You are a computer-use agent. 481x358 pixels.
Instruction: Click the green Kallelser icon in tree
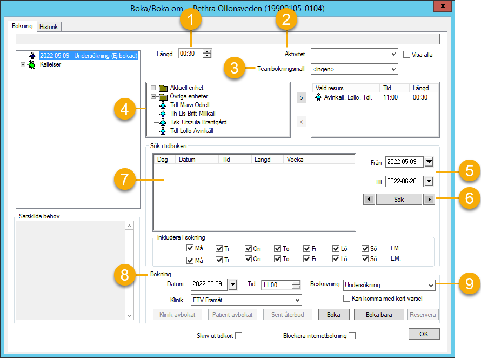[32, 64]
